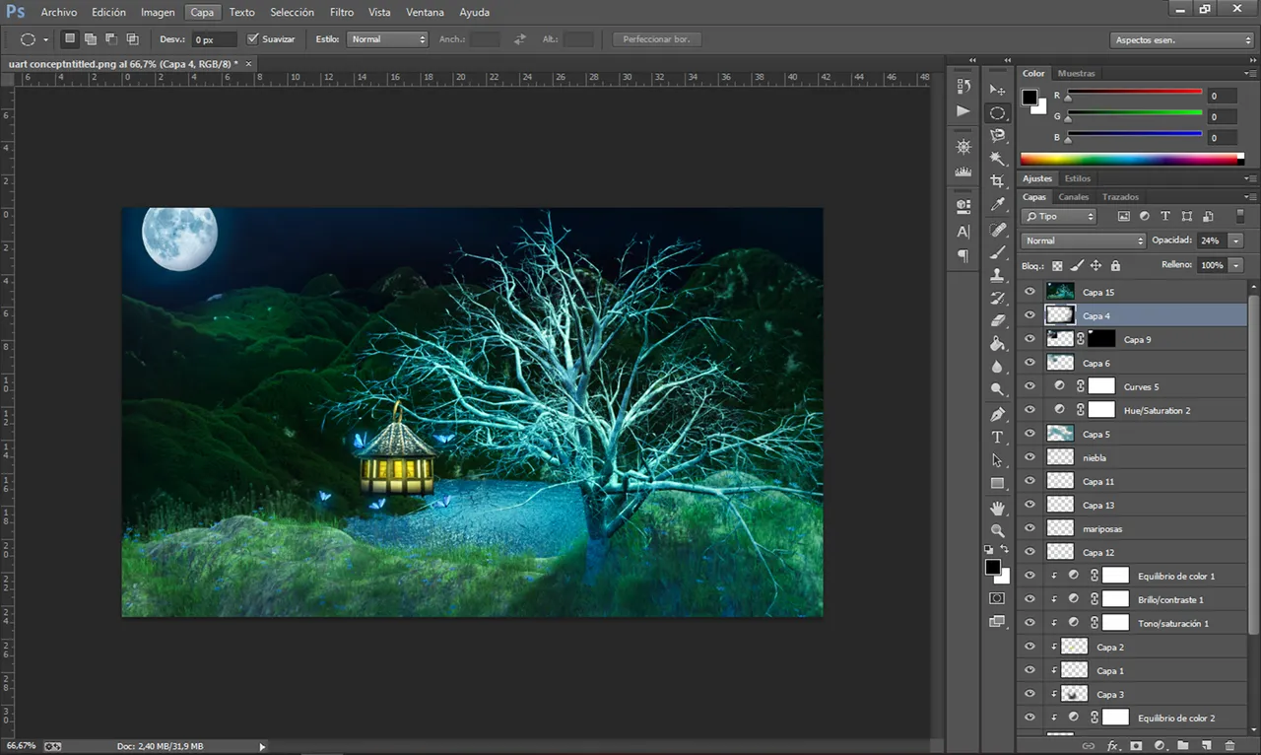Click the Color panel foreground swatch
This screenshot has width=1261, height=755.
(1029, 97)
